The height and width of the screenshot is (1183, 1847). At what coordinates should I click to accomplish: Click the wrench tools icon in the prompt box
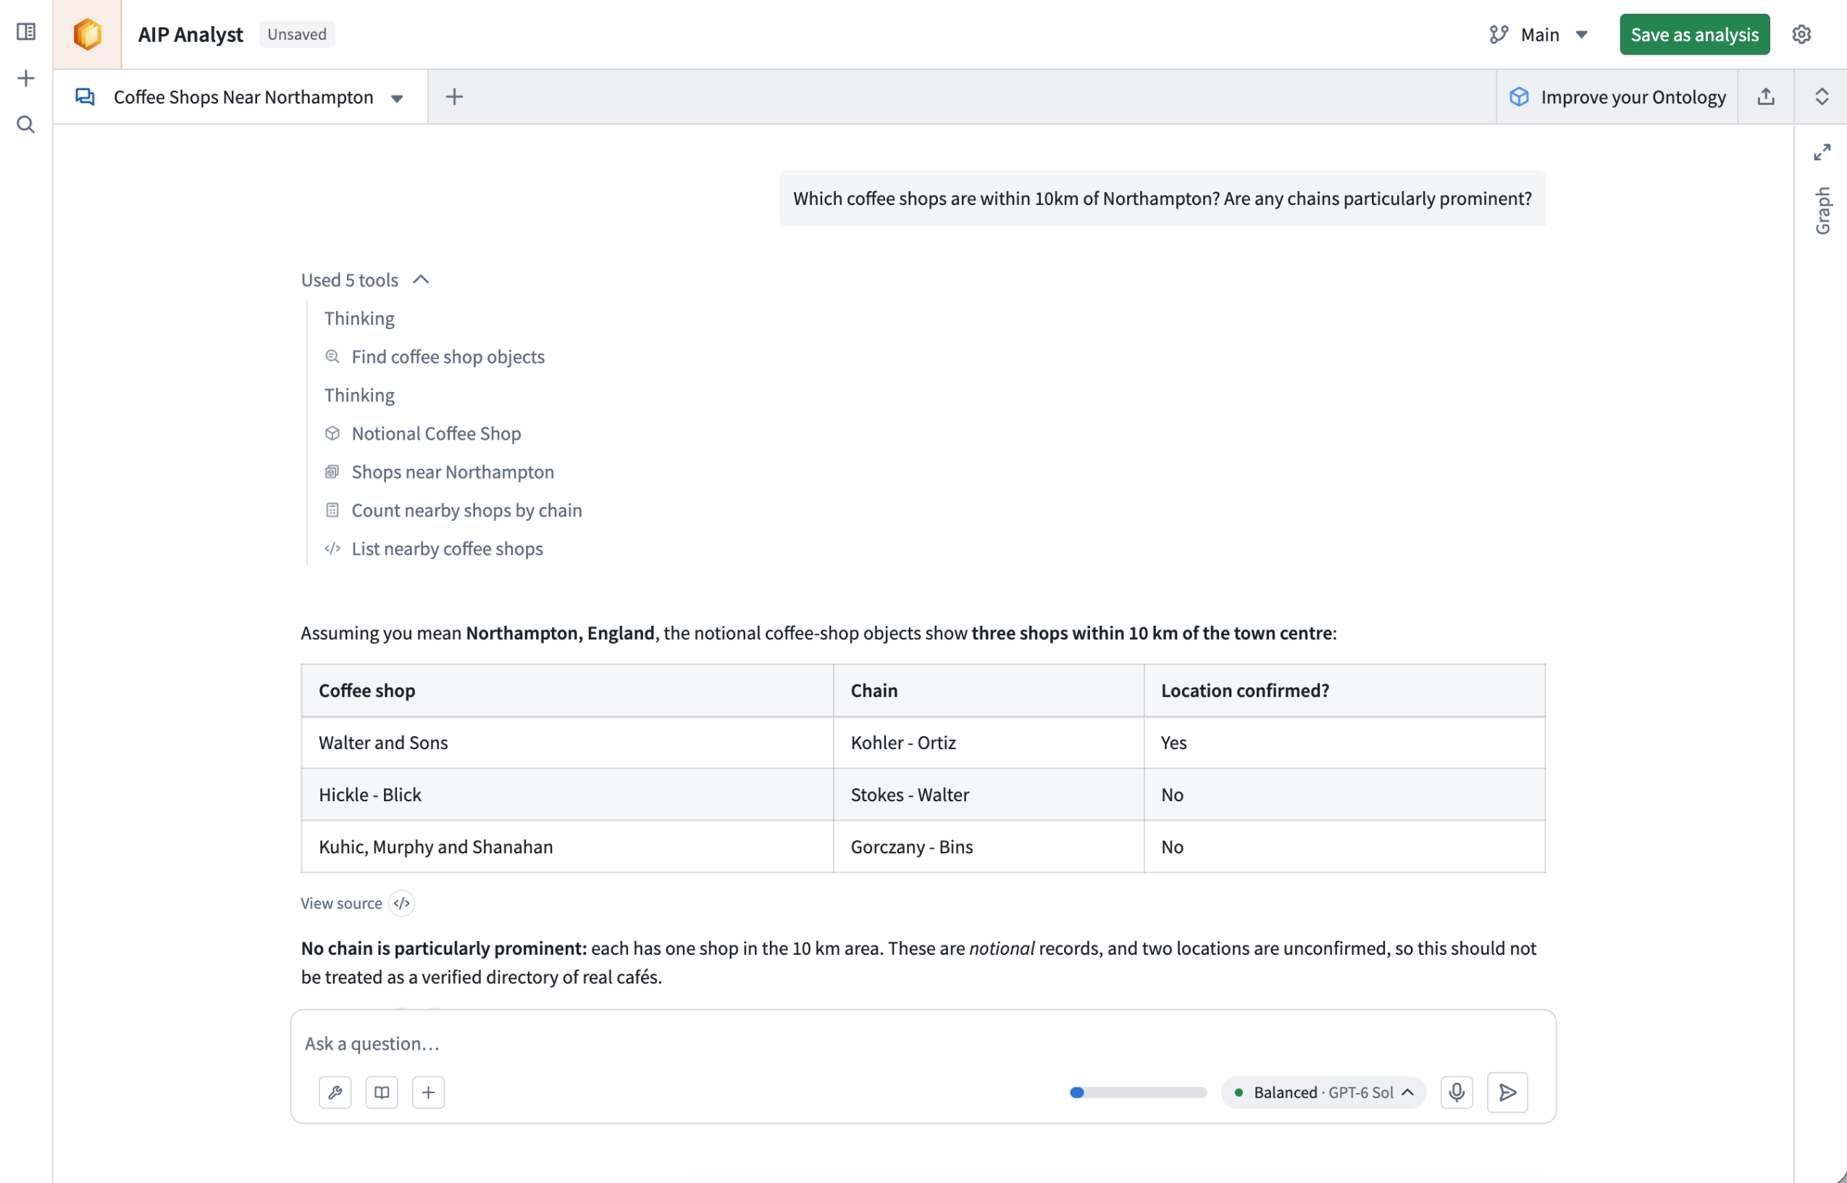335,1092
